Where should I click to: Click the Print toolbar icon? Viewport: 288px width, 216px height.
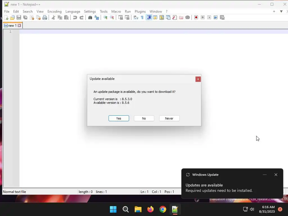pyautogui.click(x=45, y=17)
